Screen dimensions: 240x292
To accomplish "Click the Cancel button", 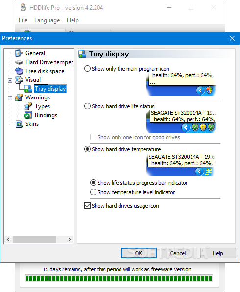I will [x=178, y=253].
